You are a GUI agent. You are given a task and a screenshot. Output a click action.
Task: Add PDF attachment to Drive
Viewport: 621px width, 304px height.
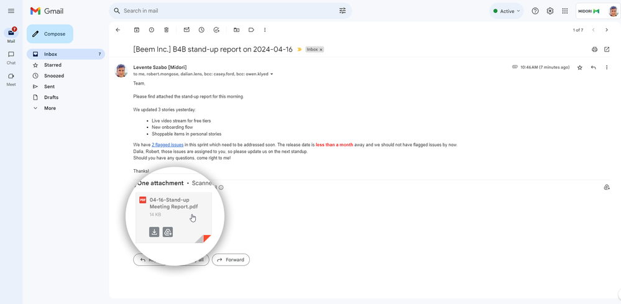(168, 232)
